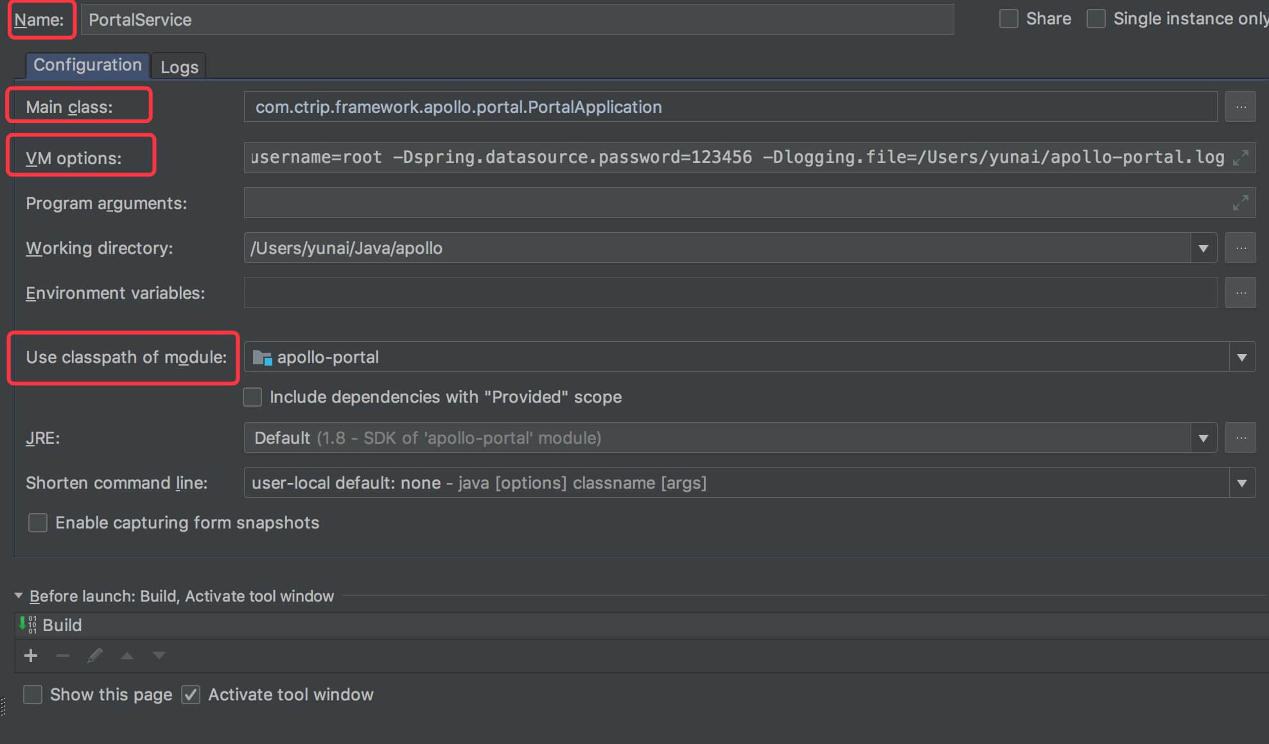The height and width of the screenshot is (744, 1269).
Task: Select the Configuration tab
Action: [x=86, y=65]
